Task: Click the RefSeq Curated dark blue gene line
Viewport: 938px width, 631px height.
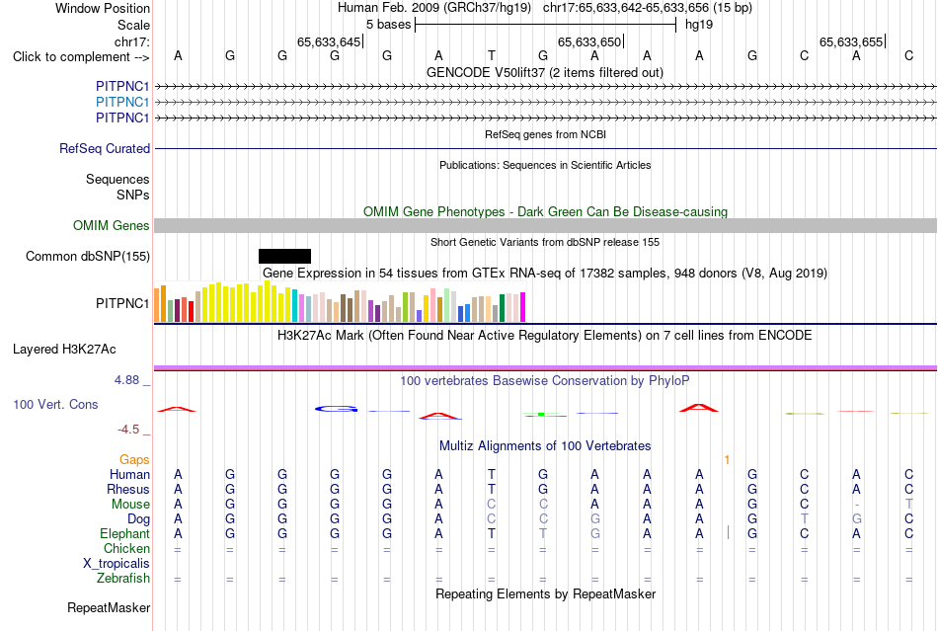Action: tap(545, 148)
